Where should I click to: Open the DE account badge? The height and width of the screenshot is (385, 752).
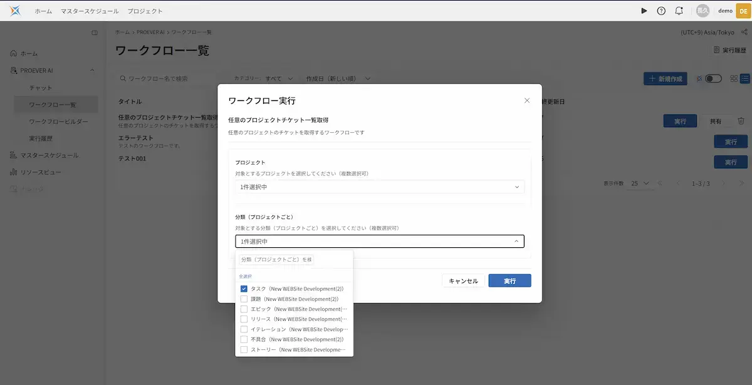coord(743,11)
